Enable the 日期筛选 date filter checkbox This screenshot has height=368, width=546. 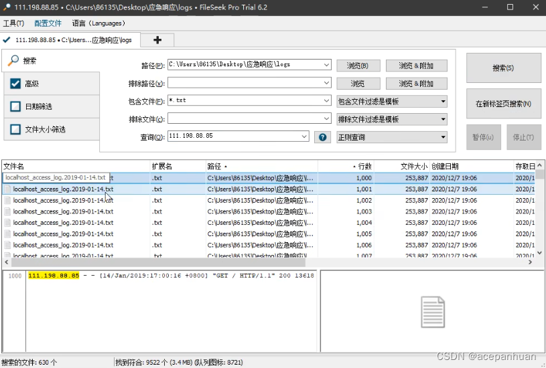point(15,106)
